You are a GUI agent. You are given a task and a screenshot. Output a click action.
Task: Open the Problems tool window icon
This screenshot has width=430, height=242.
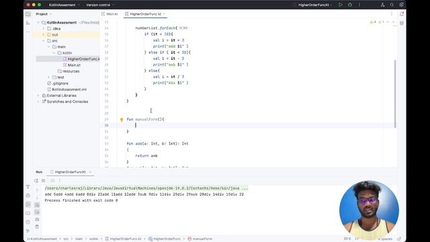click(28, 222)
